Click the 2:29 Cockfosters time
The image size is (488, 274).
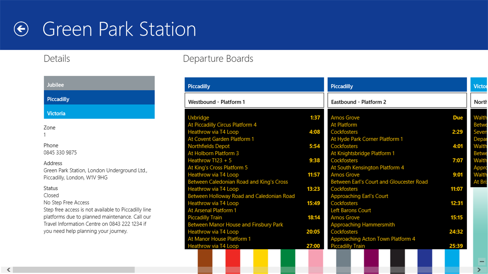(457, 132)
